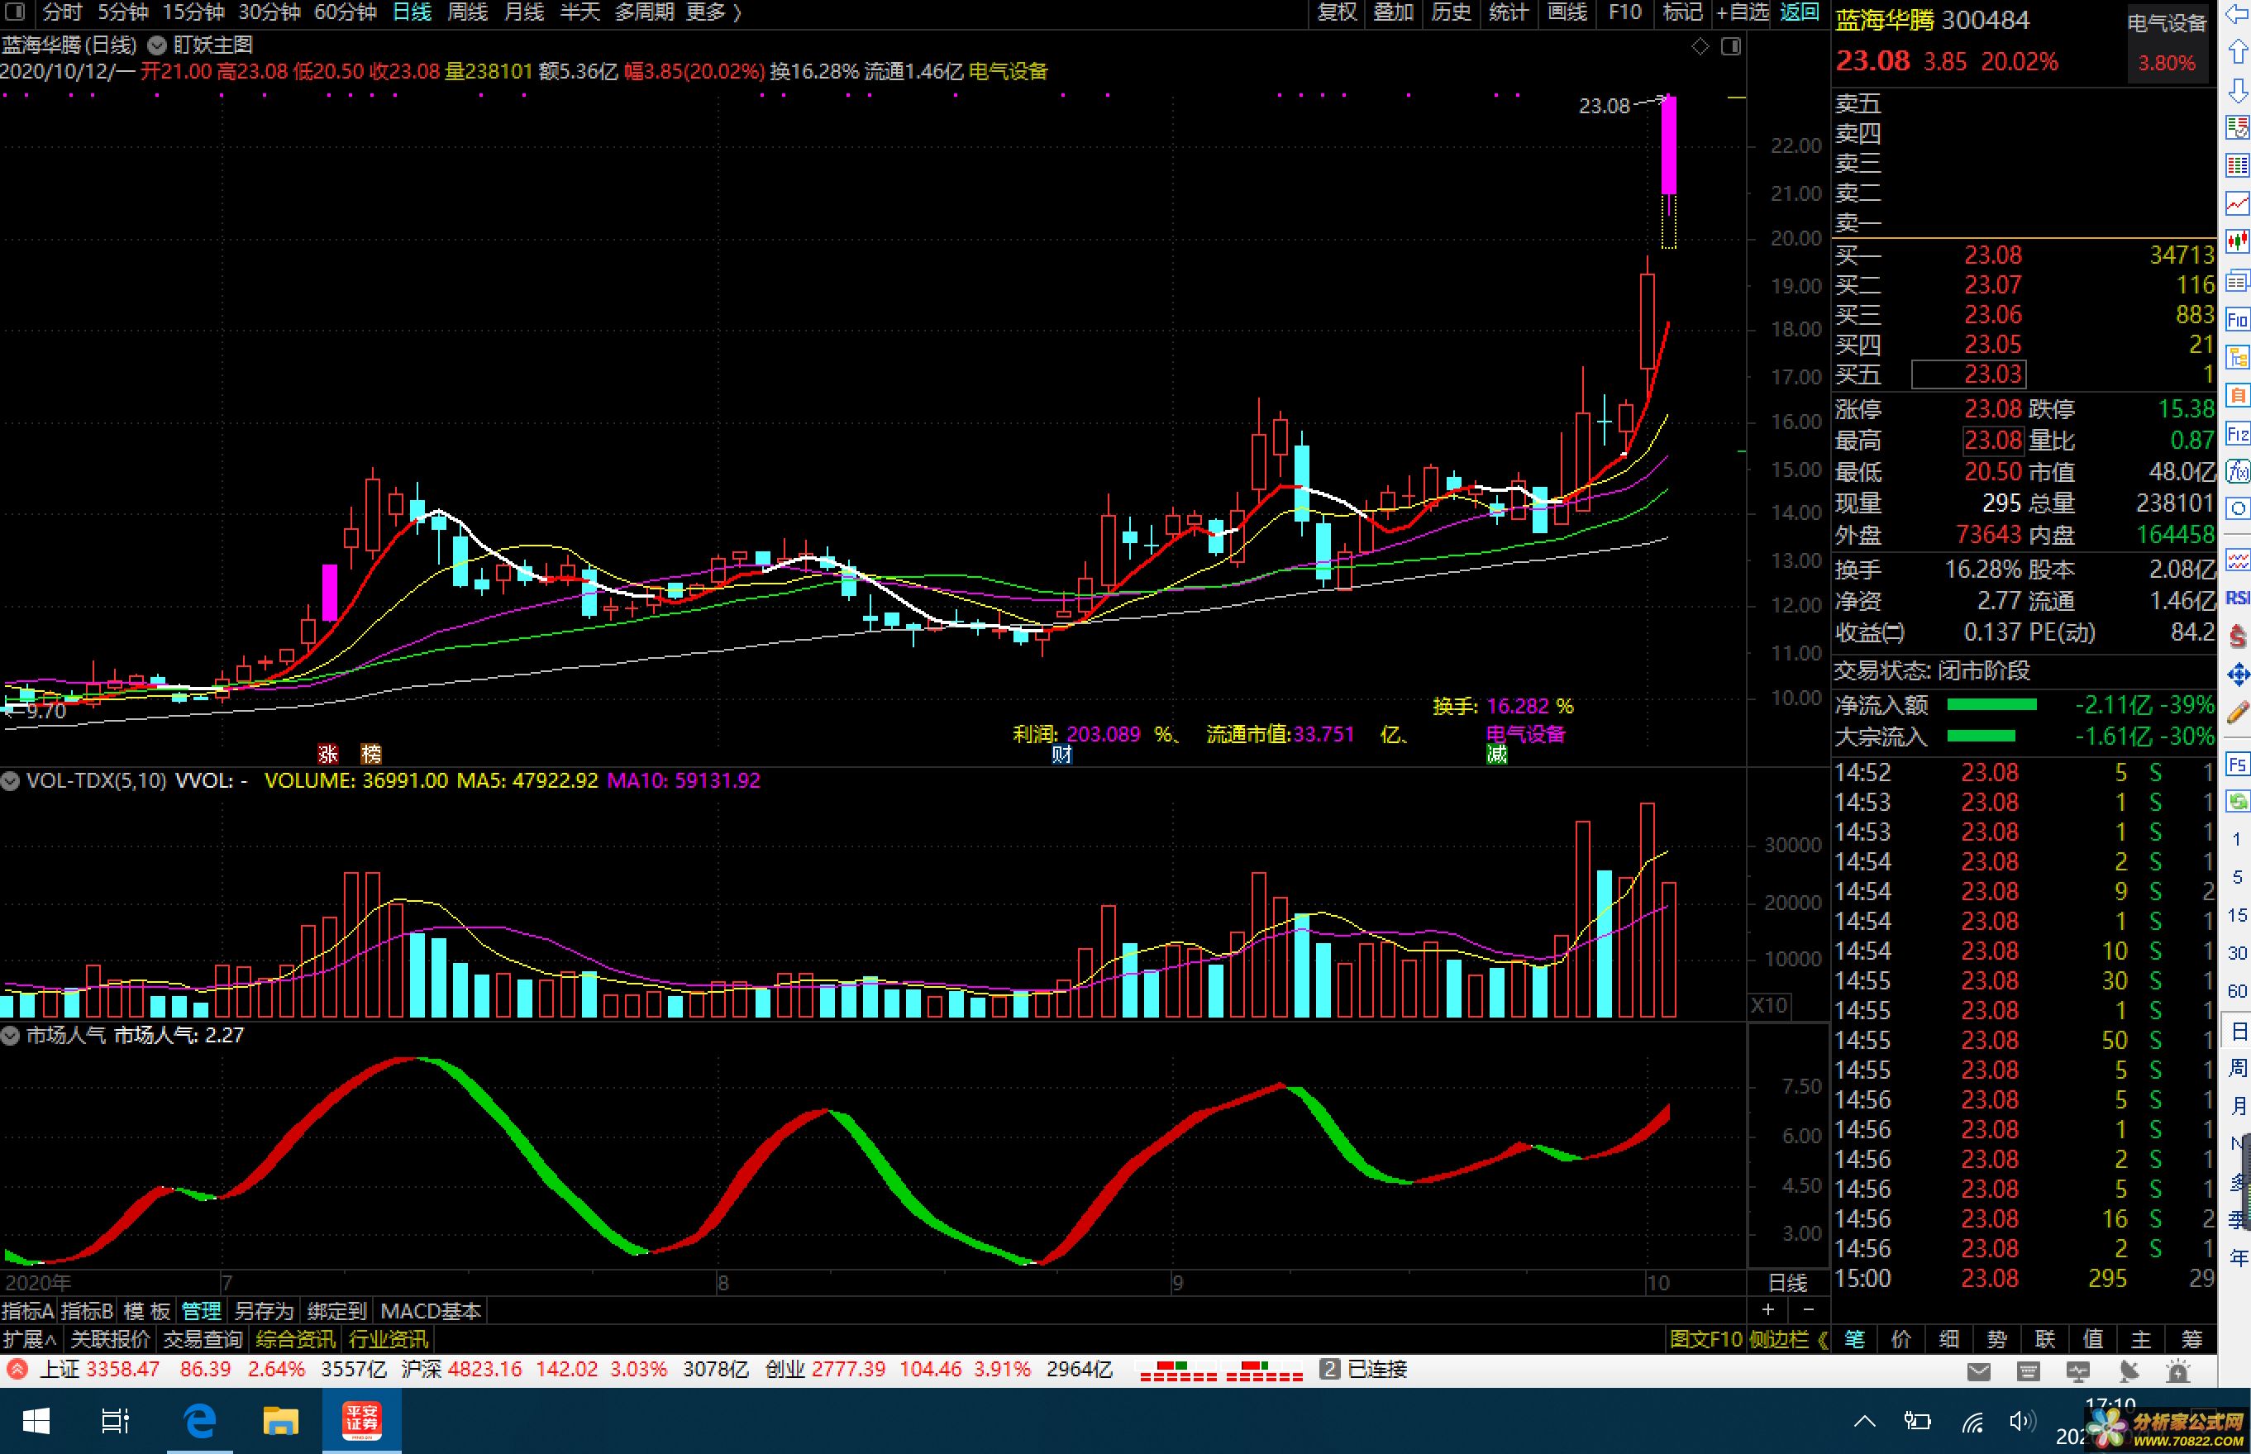Open 综合资讯 news tab
The height and width of the screenshot is (1454, 2251).
296,1339
